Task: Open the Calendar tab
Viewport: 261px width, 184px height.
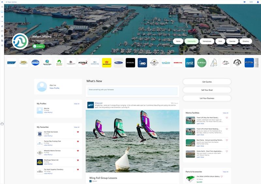Action: [232, 41]
